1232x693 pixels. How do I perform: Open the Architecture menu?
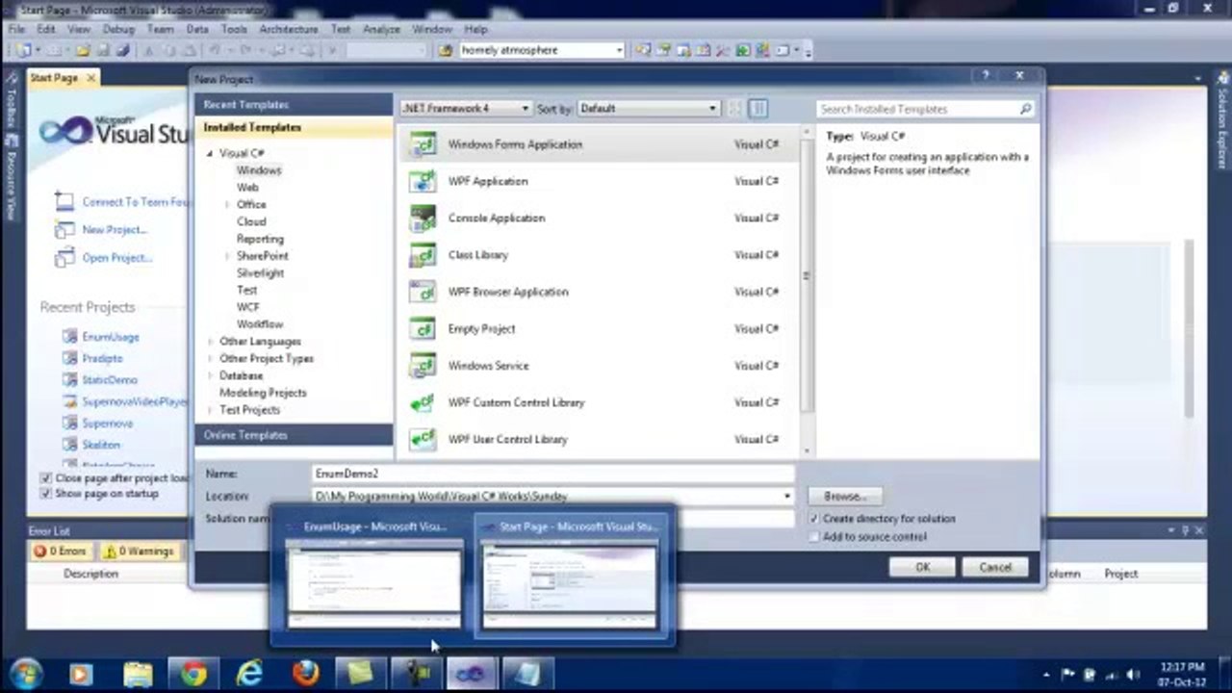[x=289, y=29]
